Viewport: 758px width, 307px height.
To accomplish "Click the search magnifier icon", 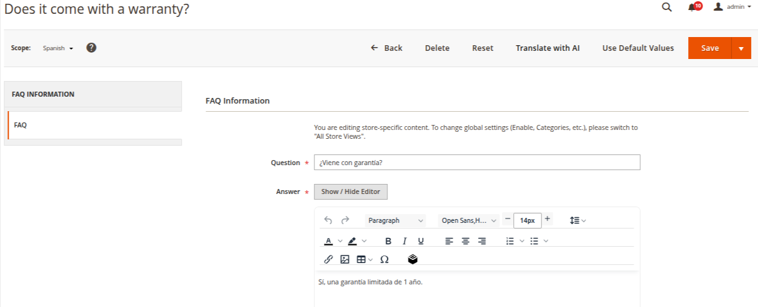I will [x=667, y=8].
